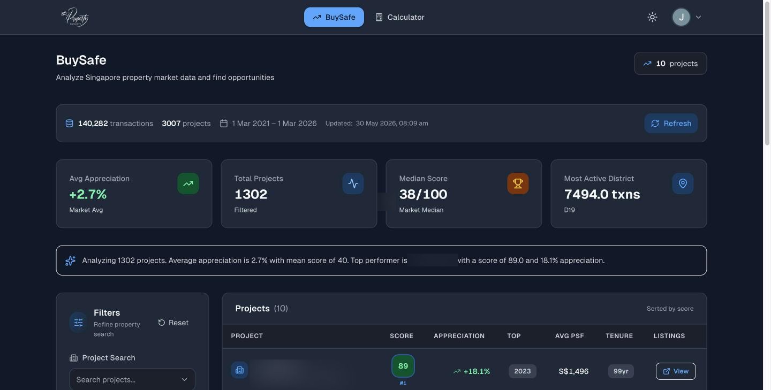
Task: Click the APPRECIATION column header
Action: tap(459, 336)
